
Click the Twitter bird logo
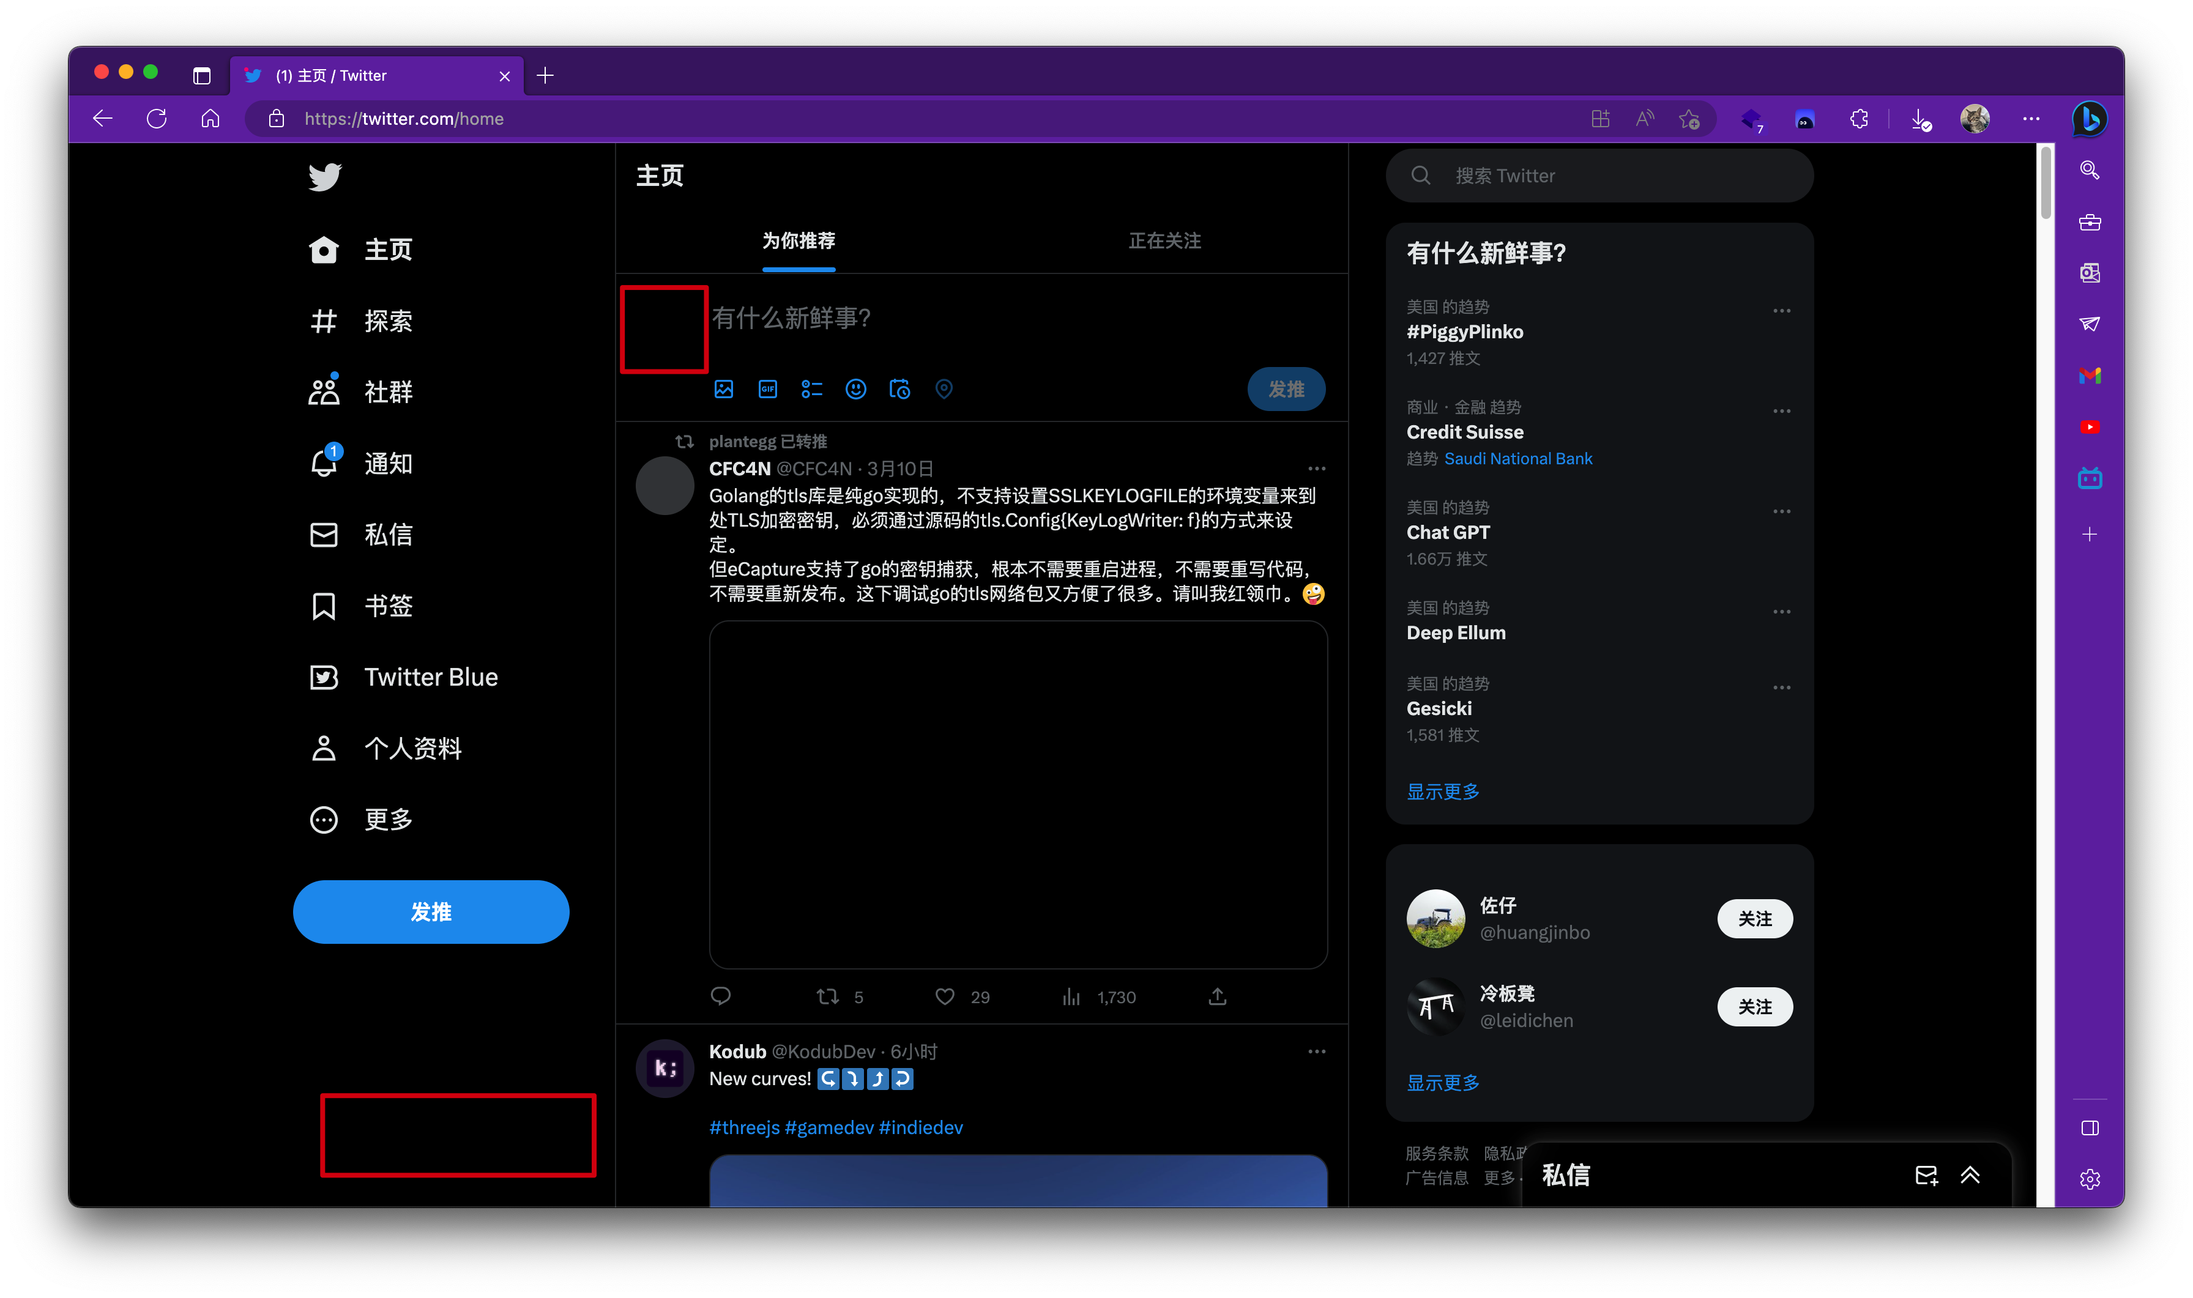click(x=324, y=177)
